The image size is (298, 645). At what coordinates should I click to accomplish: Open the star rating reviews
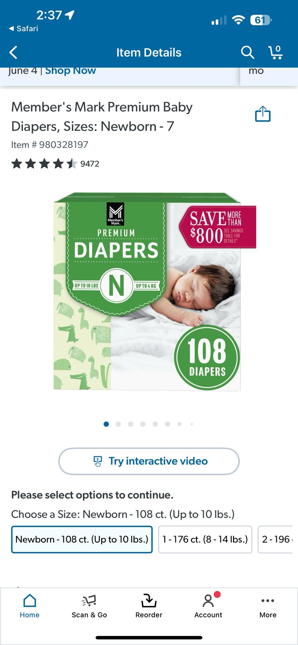[x=44, y=164]
